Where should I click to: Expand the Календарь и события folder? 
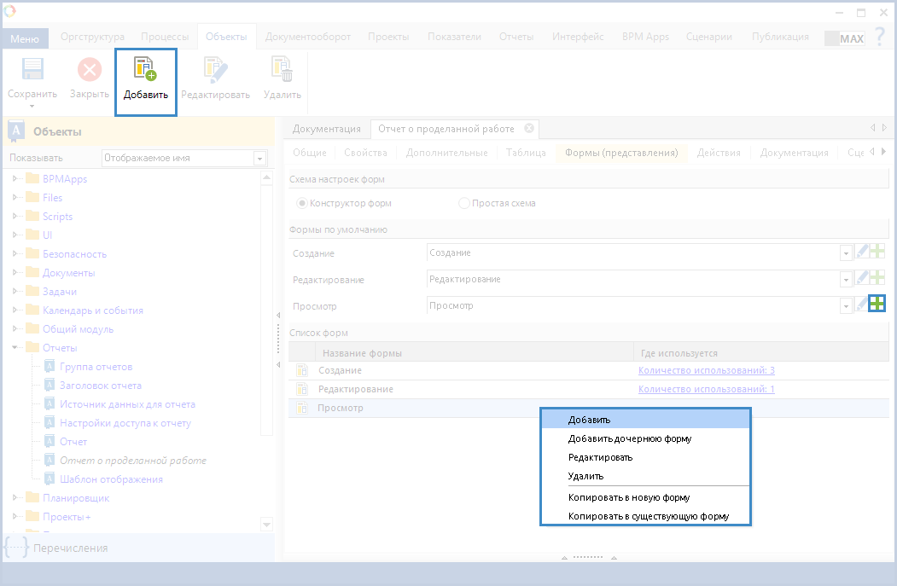tap(15, 310)
